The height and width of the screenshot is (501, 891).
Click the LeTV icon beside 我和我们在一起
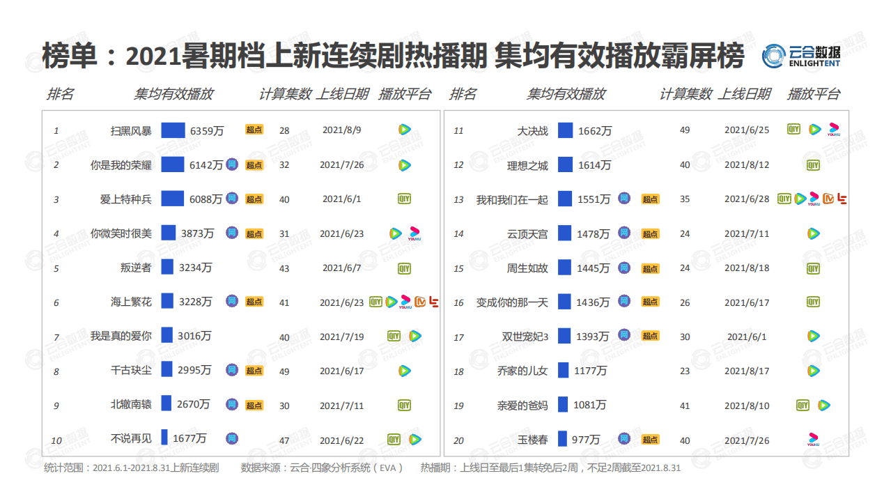point(842,199)
